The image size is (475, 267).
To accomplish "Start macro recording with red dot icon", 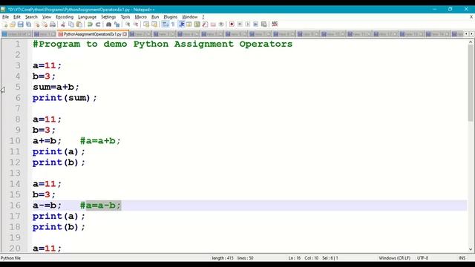I will (232, 24).
